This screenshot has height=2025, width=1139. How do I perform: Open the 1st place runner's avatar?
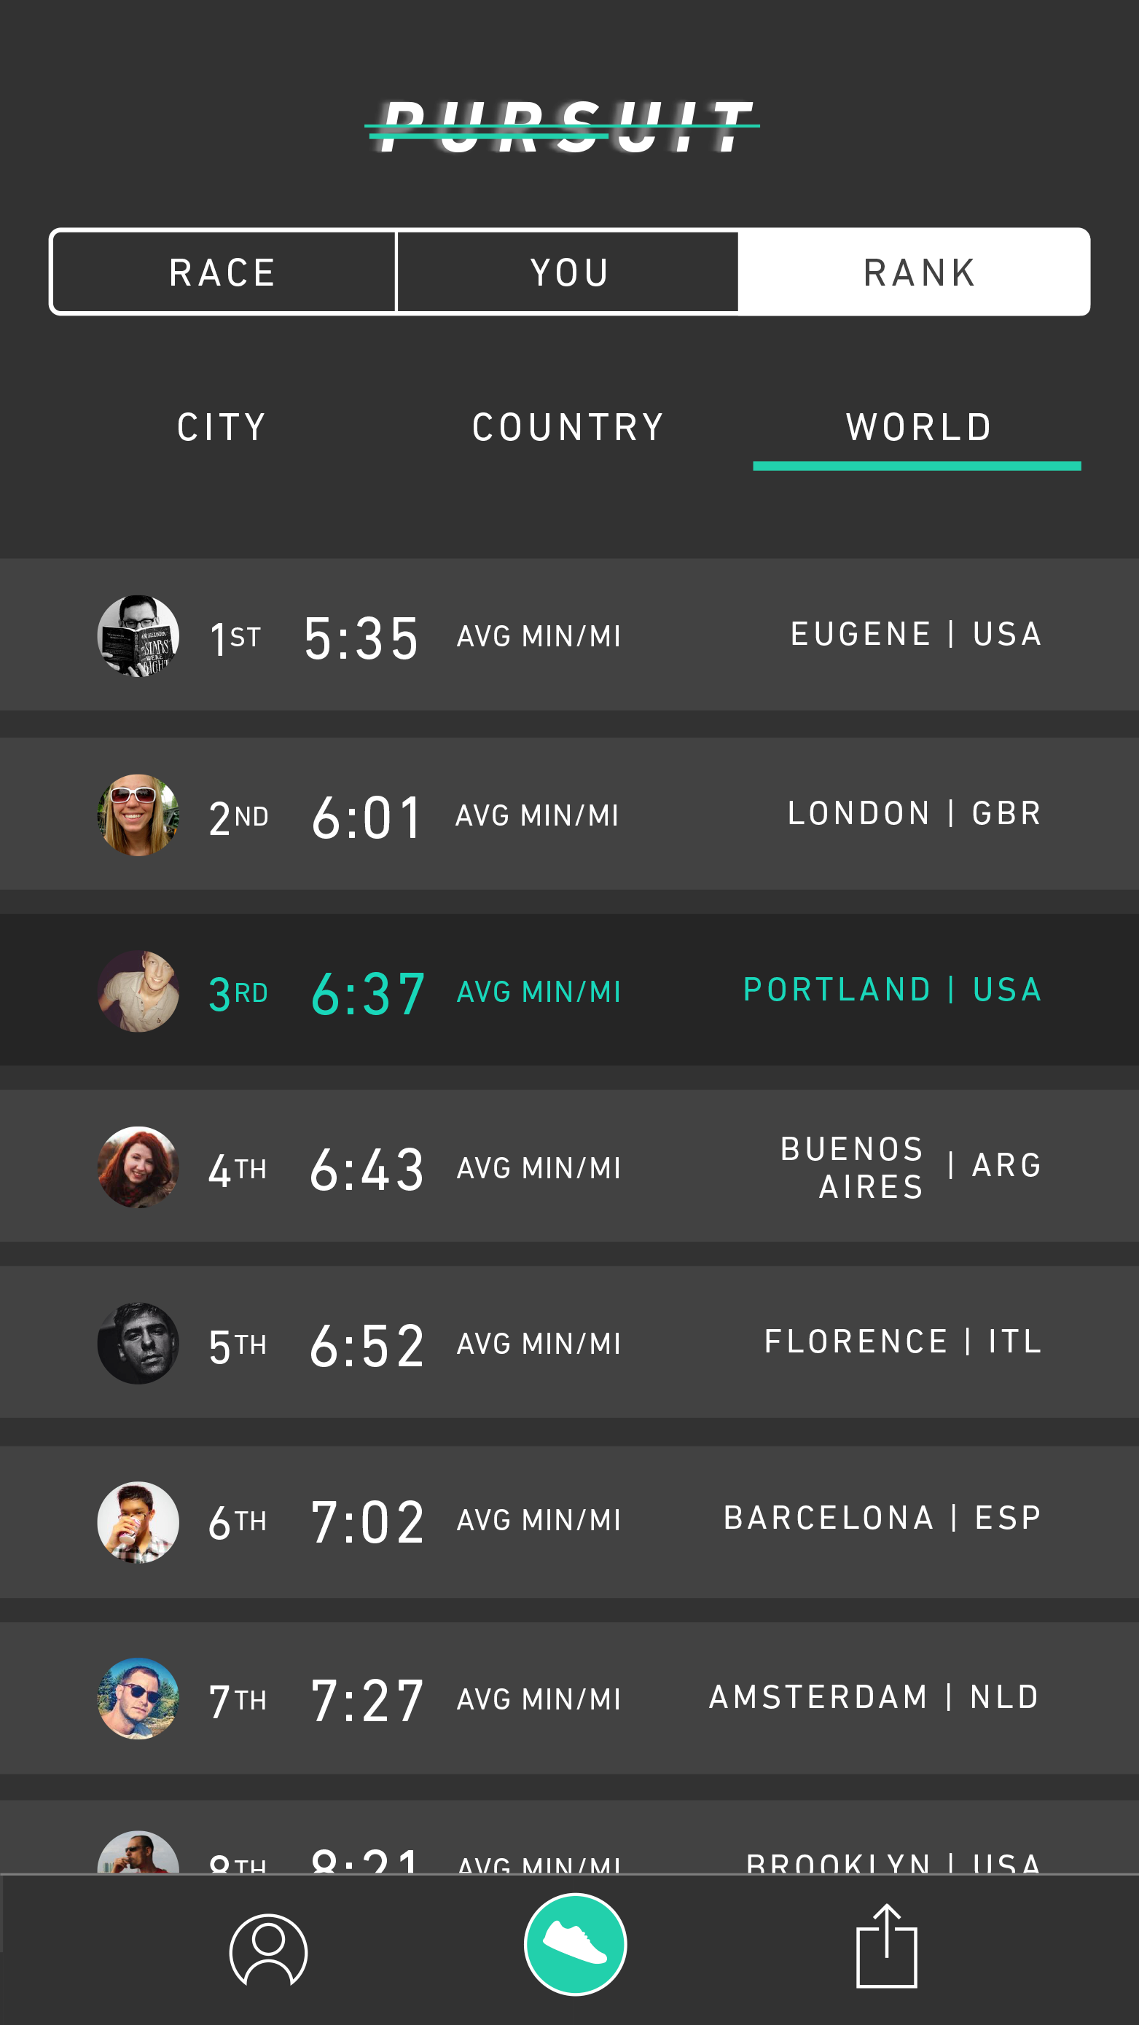138,636
